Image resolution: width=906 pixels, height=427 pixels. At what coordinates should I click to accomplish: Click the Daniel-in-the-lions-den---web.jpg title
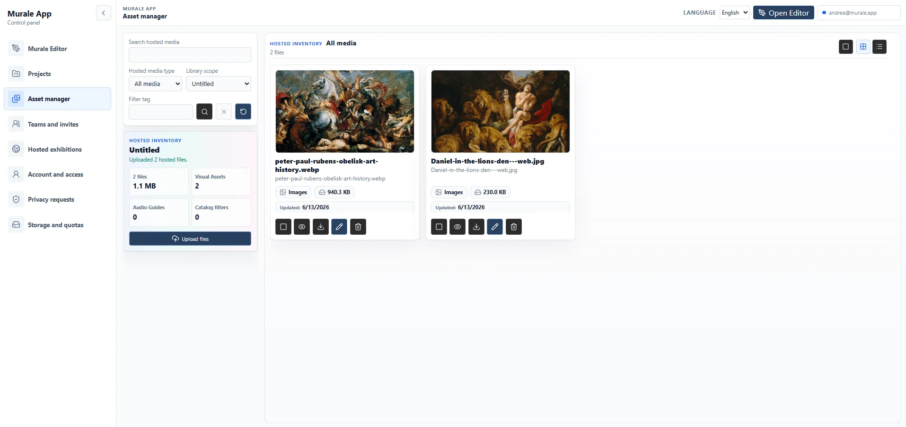[488, 161]
